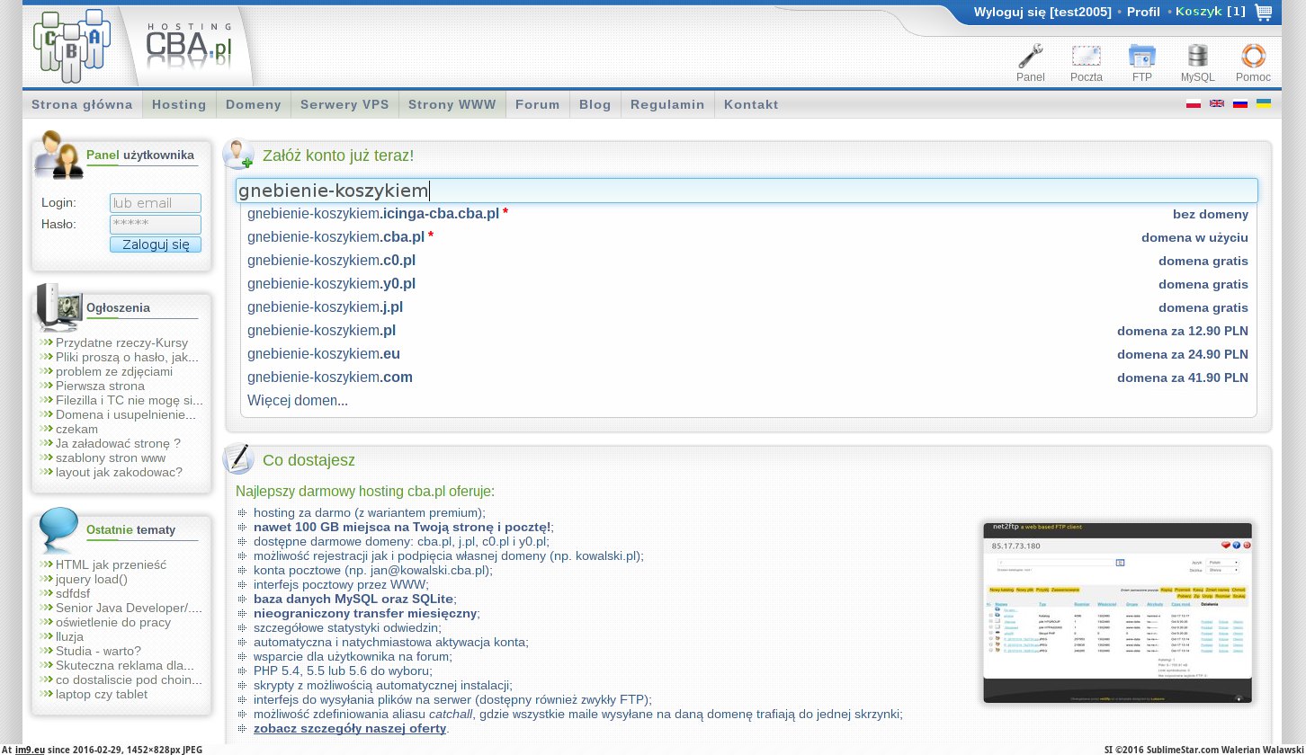Open the Domeny menu item

point(254,104)
